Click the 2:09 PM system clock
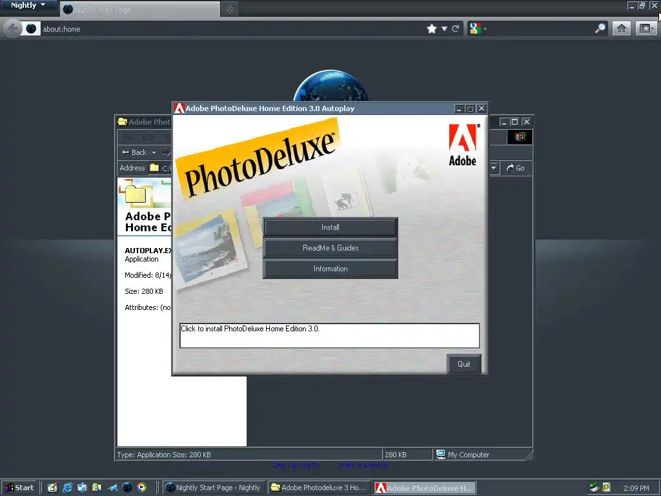Image resolution: width=661 pixels, height=496 pixels. (636, 488)
